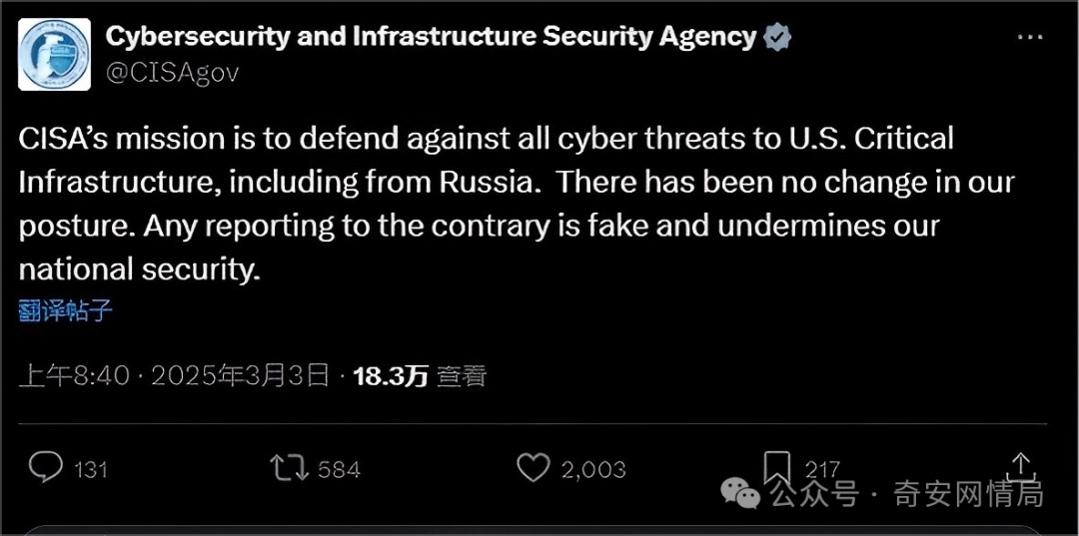Image resolution: width=1079 pixels, height=536 pixels.
Task: Open the @CISAgov handle
Action: pos(172,73)
